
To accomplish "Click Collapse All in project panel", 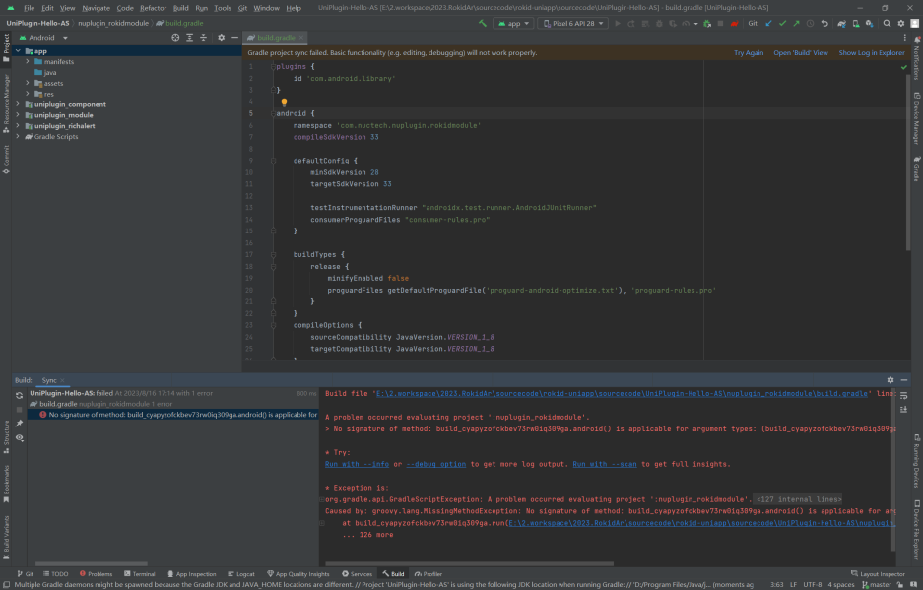I will pyautogui.click(x=204, y=38).
